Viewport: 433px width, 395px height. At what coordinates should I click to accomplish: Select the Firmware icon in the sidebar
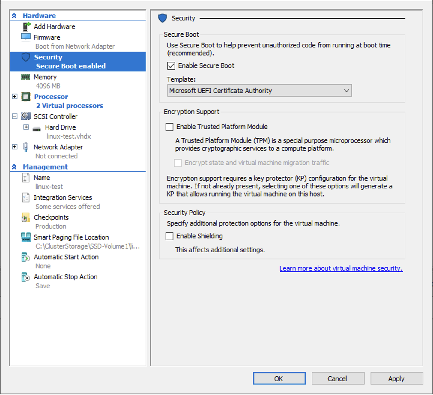(x=25, y=37)
